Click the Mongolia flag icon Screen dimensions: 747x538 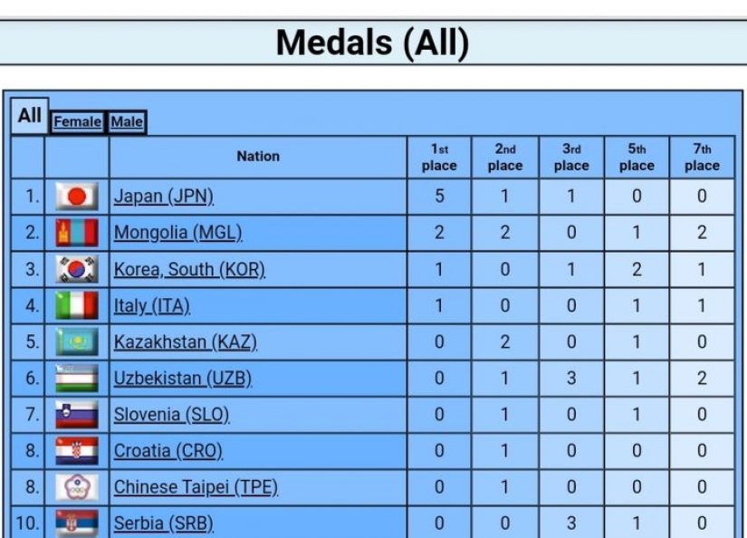pyautogui.click(x=77, y=233)
